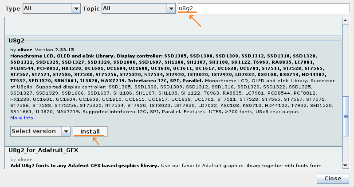Open the Topic dropdown arrow
This screenshot has width=354, height=187.
[x=171, y=8]
